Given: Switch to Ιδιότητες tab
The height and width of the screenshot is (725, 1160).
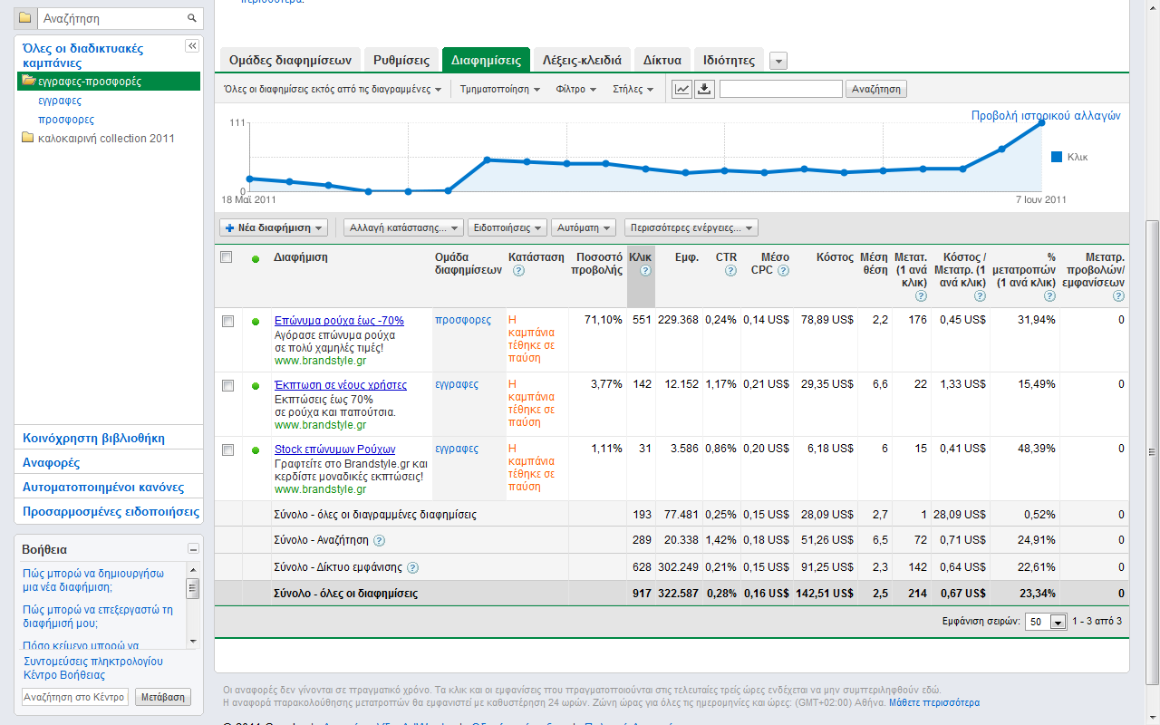Looking at the screenshot, I should 730,61.
